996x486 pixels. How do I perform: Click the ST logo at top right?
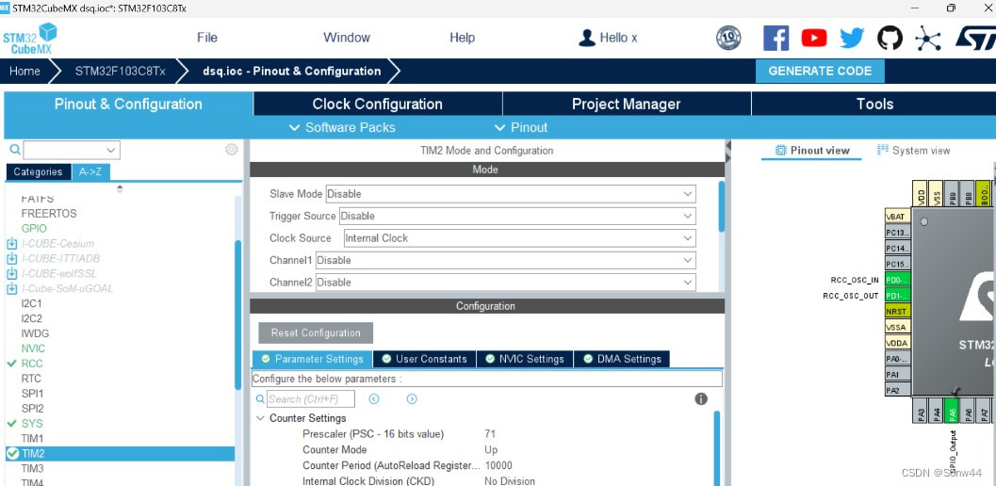977,38
